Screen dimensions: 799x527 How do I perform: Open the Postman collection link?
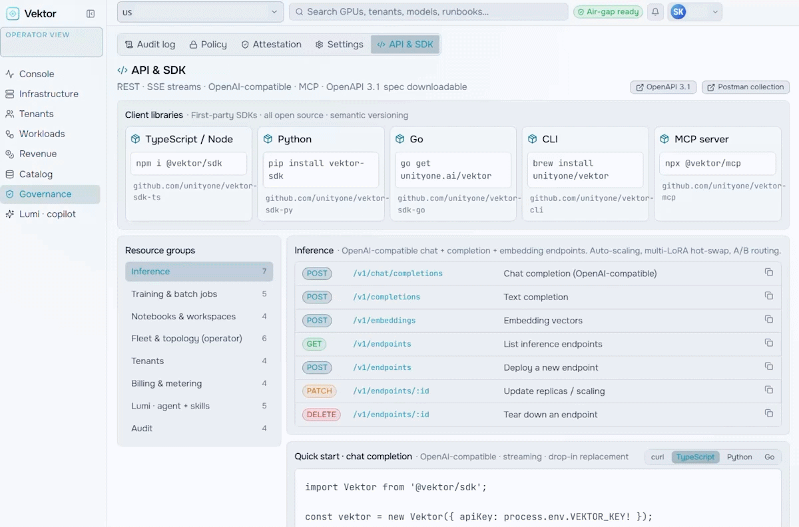pos(746,87)
